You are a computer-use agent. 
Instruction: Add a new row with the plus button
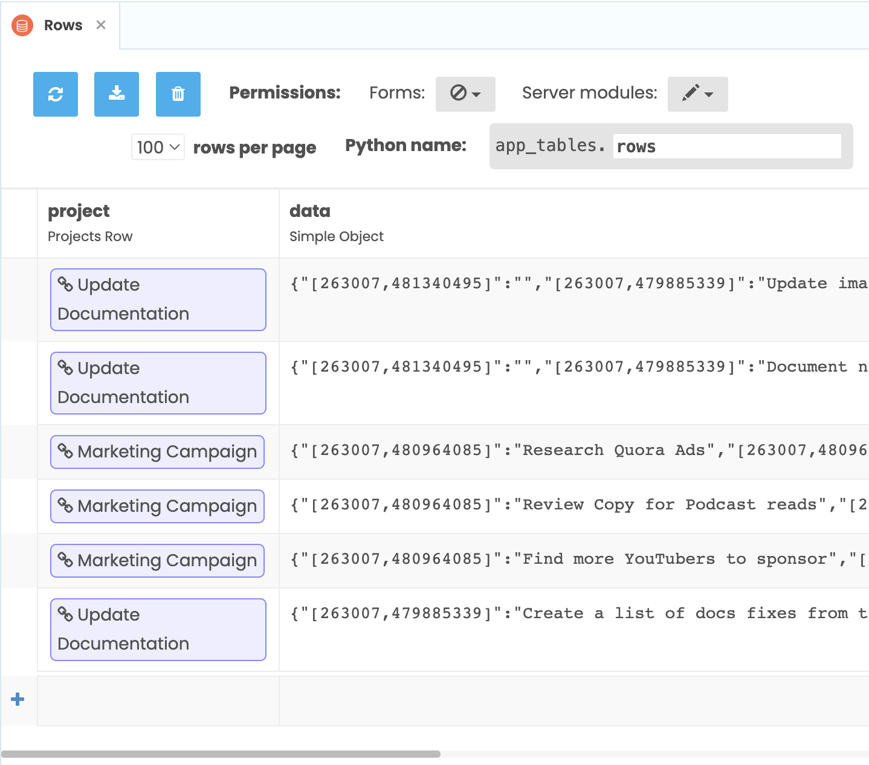tap(17, 699)
